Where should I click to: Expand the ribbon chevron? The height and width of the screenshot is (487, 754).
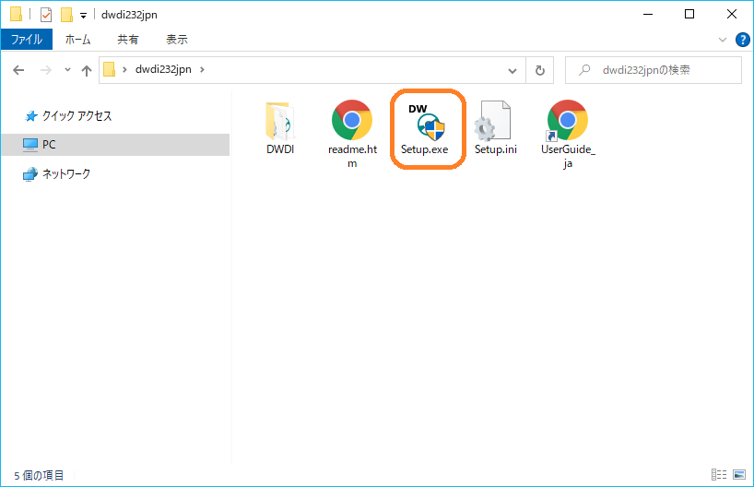[x=723, y=40]
